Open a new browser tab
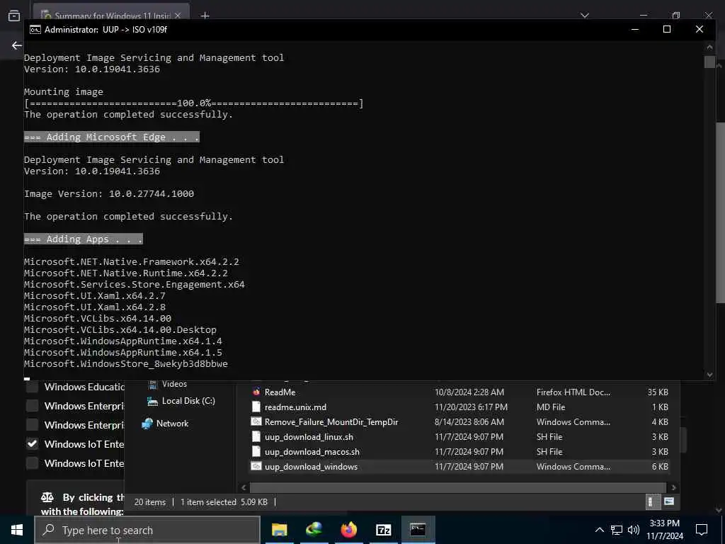This screenshot has width=725, height=544. click(x=205, y=16)
